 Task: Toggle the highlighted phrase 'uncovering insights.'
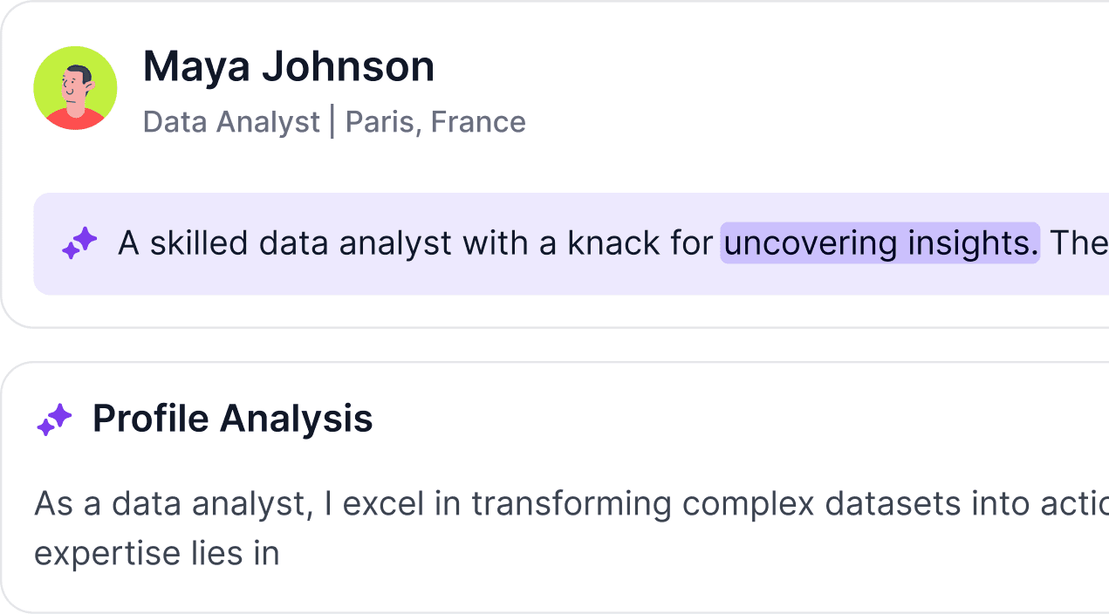[880, 243]
